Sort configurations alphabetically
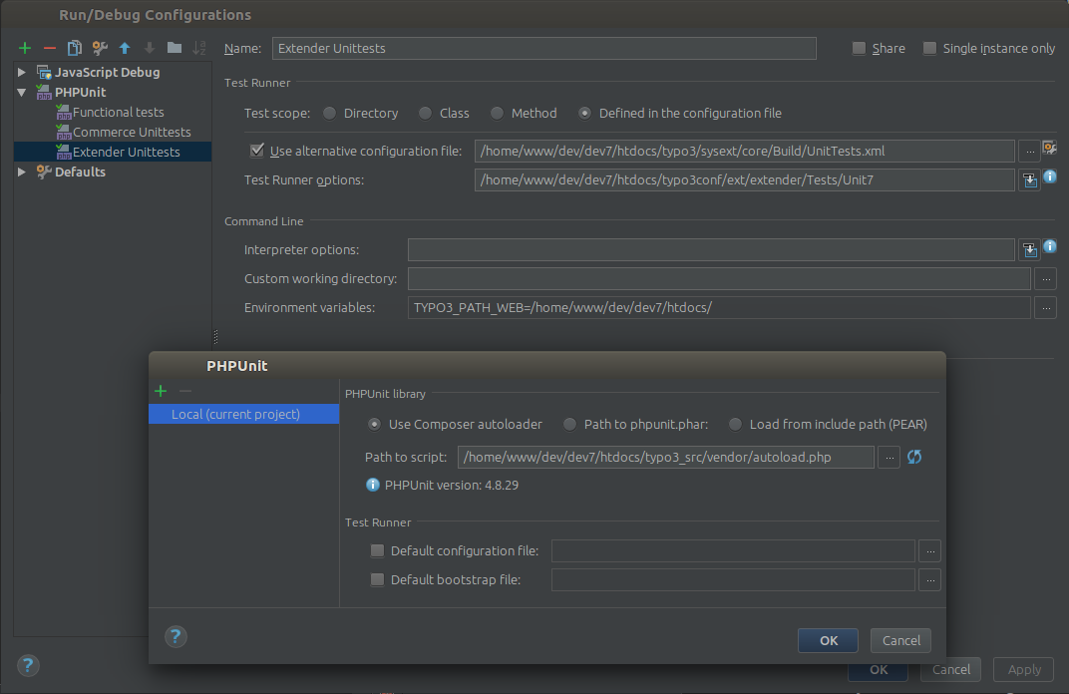 click(x=199, y=48)
